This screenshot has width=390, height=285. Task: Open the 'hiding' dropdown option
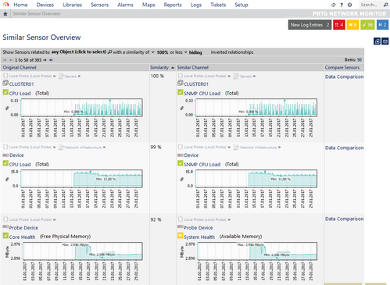(195, 52)
